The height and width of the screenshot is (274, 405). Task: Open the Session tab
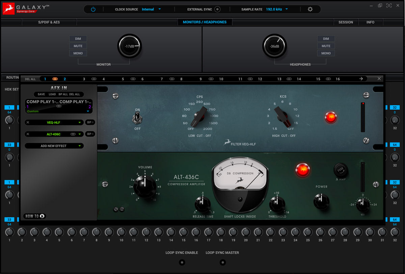tap(346, 22)
